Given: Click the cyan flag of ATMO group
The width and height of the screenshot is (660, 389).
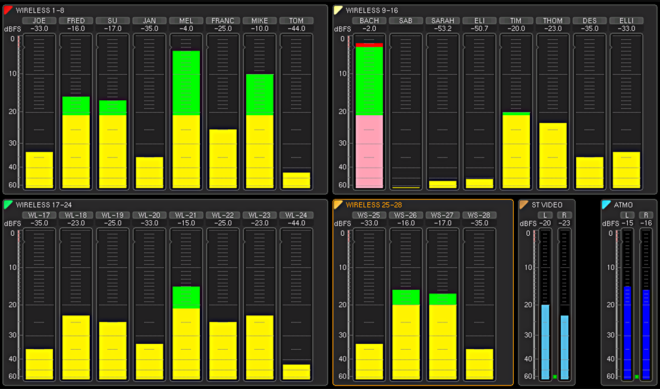Looking at the screenshot, I should tap(606, 205).
